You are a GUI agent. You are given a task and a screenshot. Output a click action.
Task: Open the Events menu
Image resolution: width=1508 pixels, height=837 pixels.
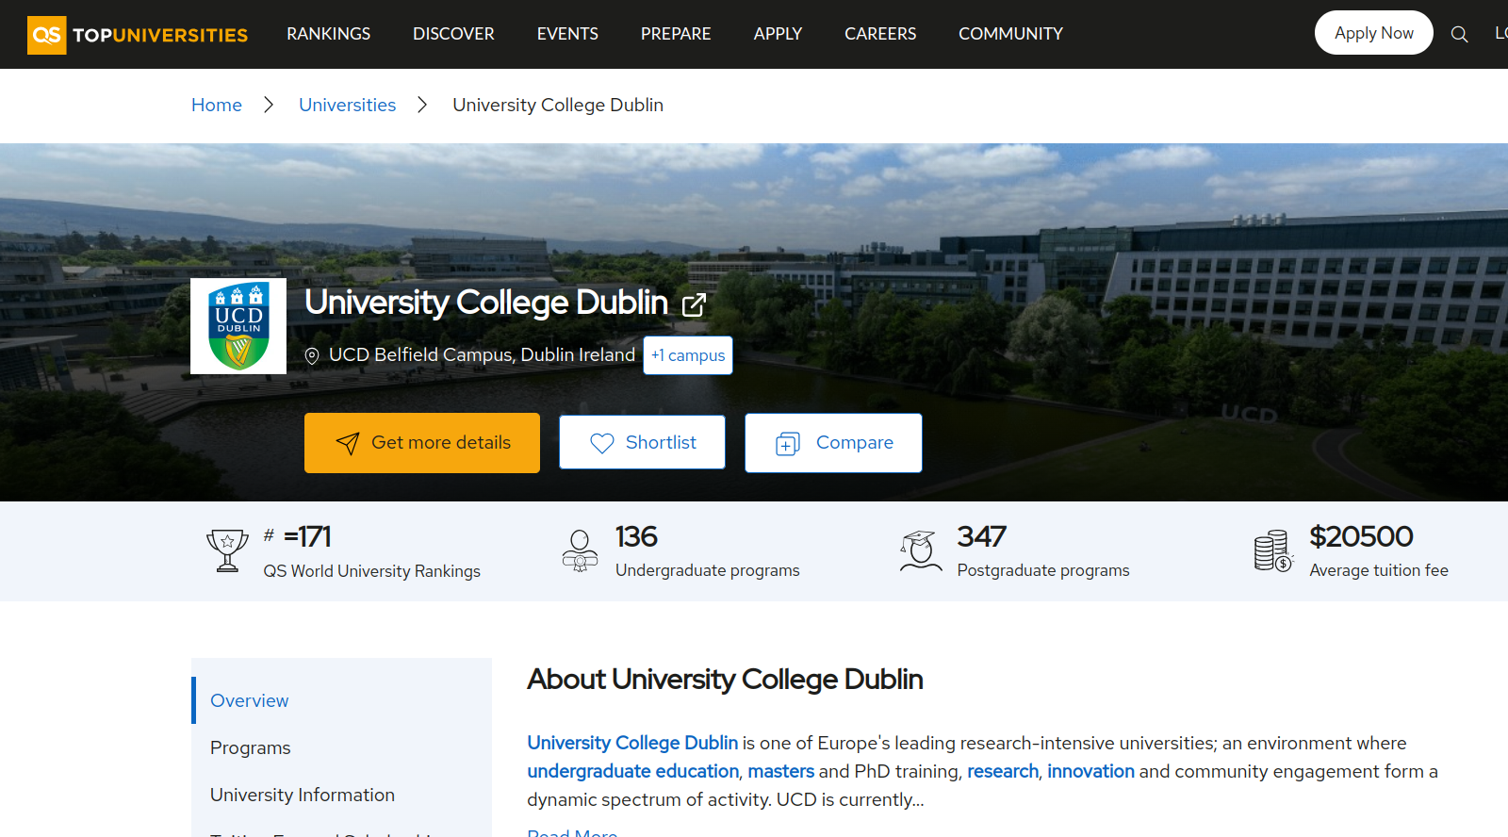[x=567, y=34]
